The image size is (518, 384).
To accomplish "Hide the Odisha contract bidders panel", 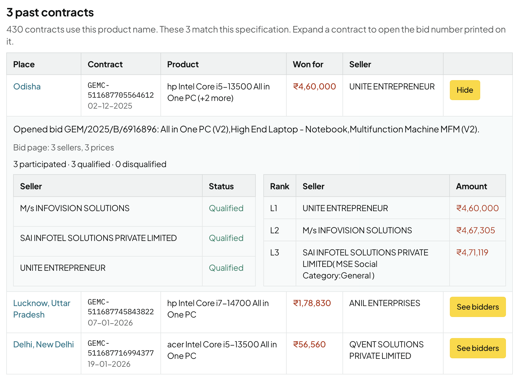I will tap(465, 90).
